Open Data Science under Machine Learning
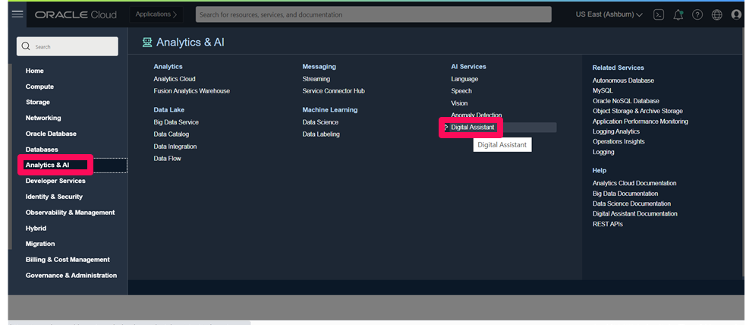Viewport: 746px width, 325px height. 320,122
